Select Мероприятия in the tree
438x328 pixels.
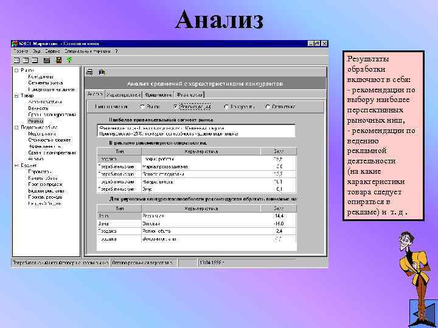42,134
